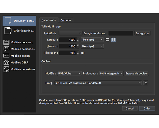Screen dimensions: 159x128
Task: Choose the Modèles design 16:10 icon
Action: pyautogui.click(x=6, y=56)
